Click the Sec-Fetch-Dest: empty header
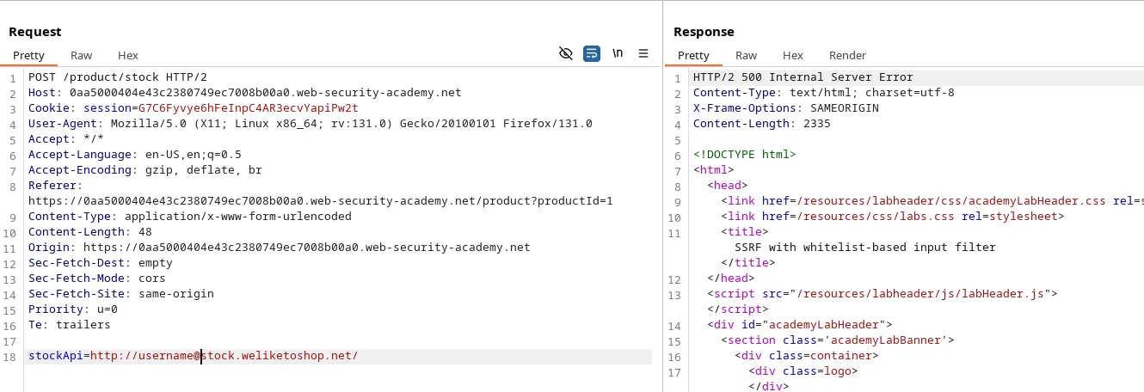This screenshot has height=392, width=1144. (101, 263)
